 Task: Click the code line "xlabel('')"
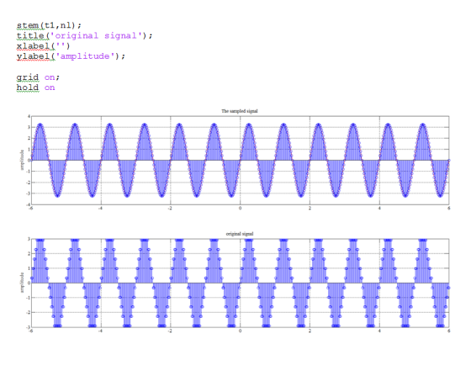tap(43, 46)
